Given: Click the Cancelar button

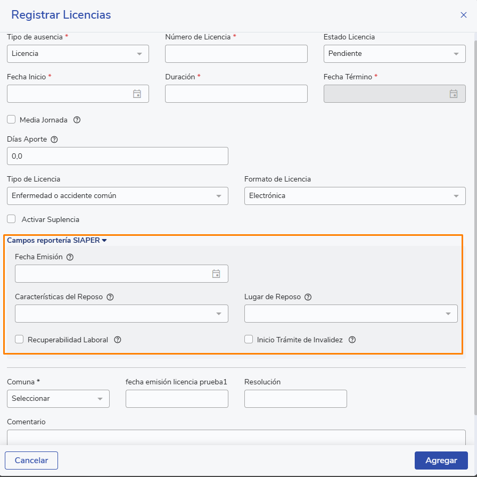Looking at the screenshot, I should pyautogui.click(x=31, y=460).
